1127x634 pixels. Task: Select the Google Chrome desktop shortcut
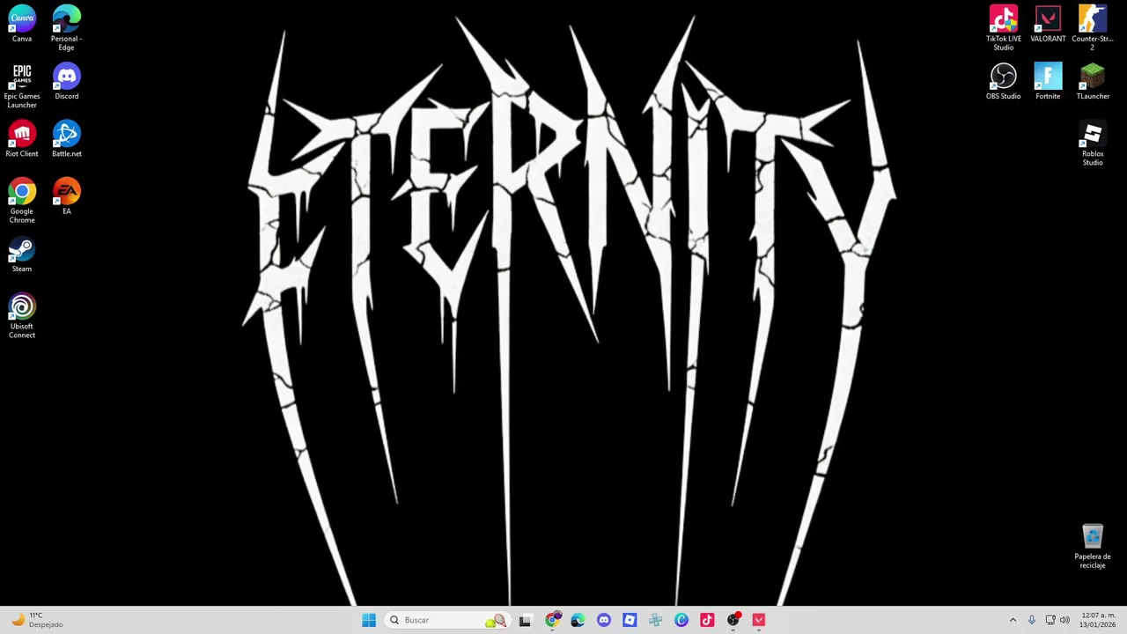coord(22,201)
